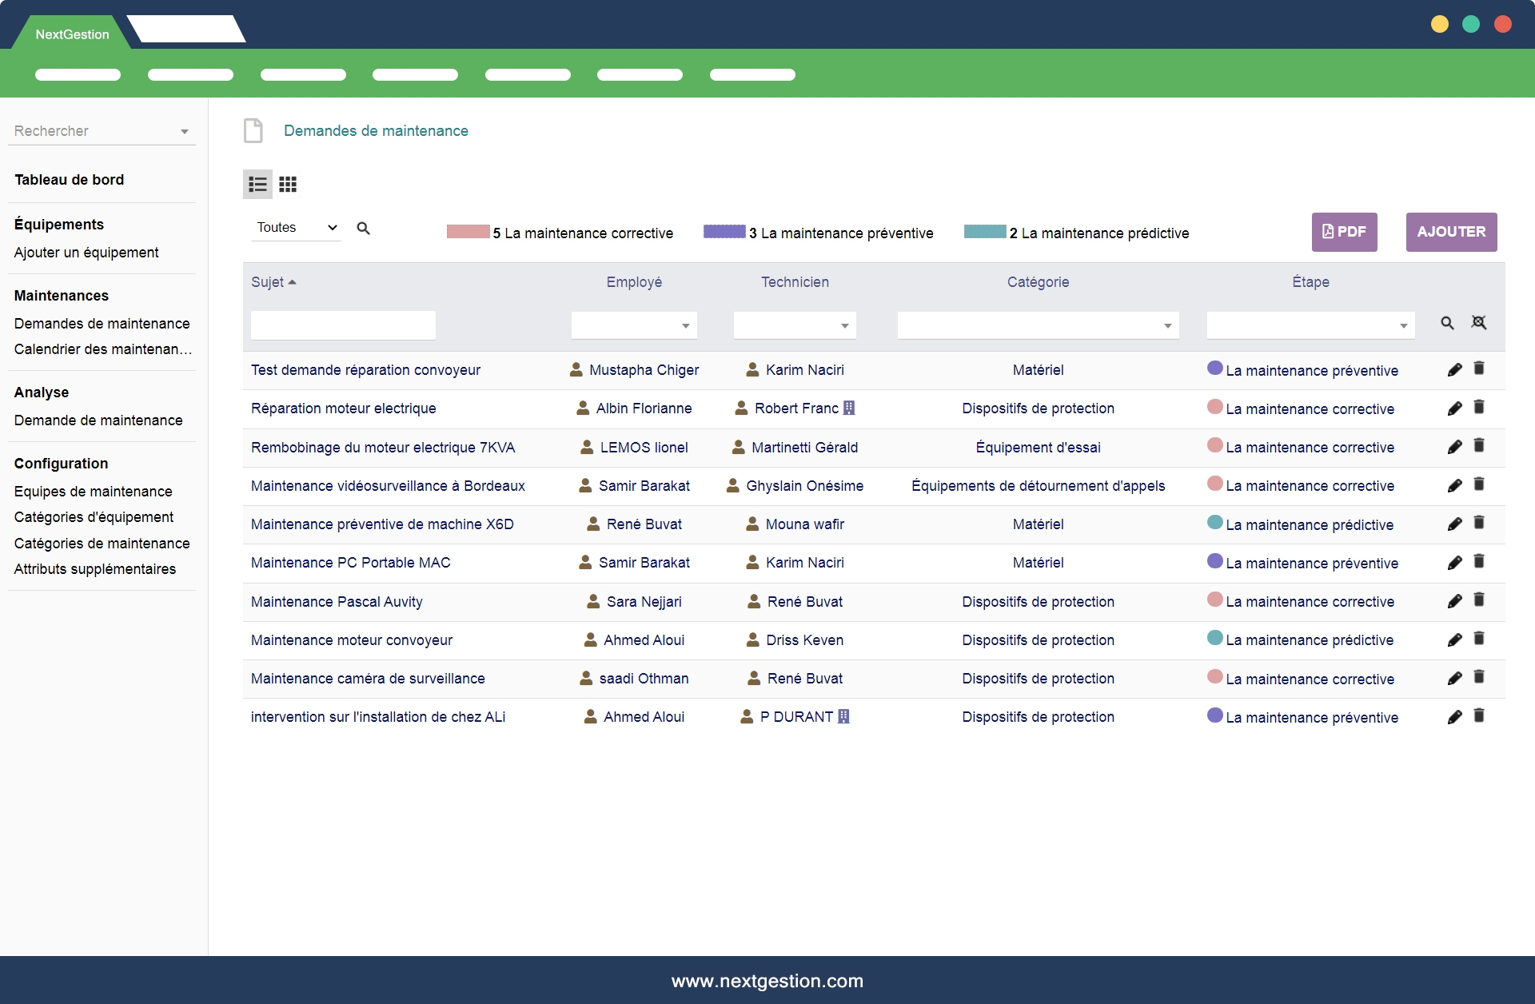
Task: Expand the Étape column filter dropdown
Action: coord(1403,326)
